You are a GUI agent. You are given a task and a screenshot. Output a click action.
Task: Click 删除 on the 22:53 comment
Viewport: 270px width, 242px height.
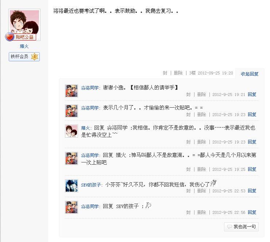201,191
